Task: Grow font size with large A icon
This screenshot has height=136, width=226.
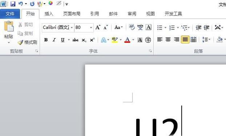Action: [98, 27]
